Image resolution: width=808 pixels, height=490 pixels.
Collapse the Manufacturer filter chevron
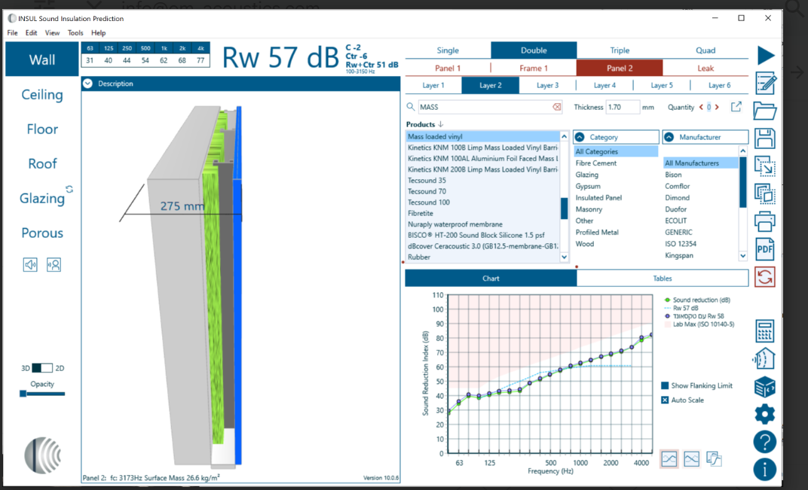point(669,137)
